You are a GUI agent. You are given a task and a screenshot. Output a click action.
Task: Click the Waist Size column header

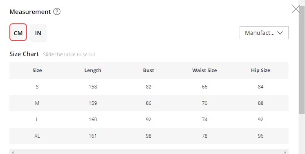pyautogui.click(x=204, y=70)
